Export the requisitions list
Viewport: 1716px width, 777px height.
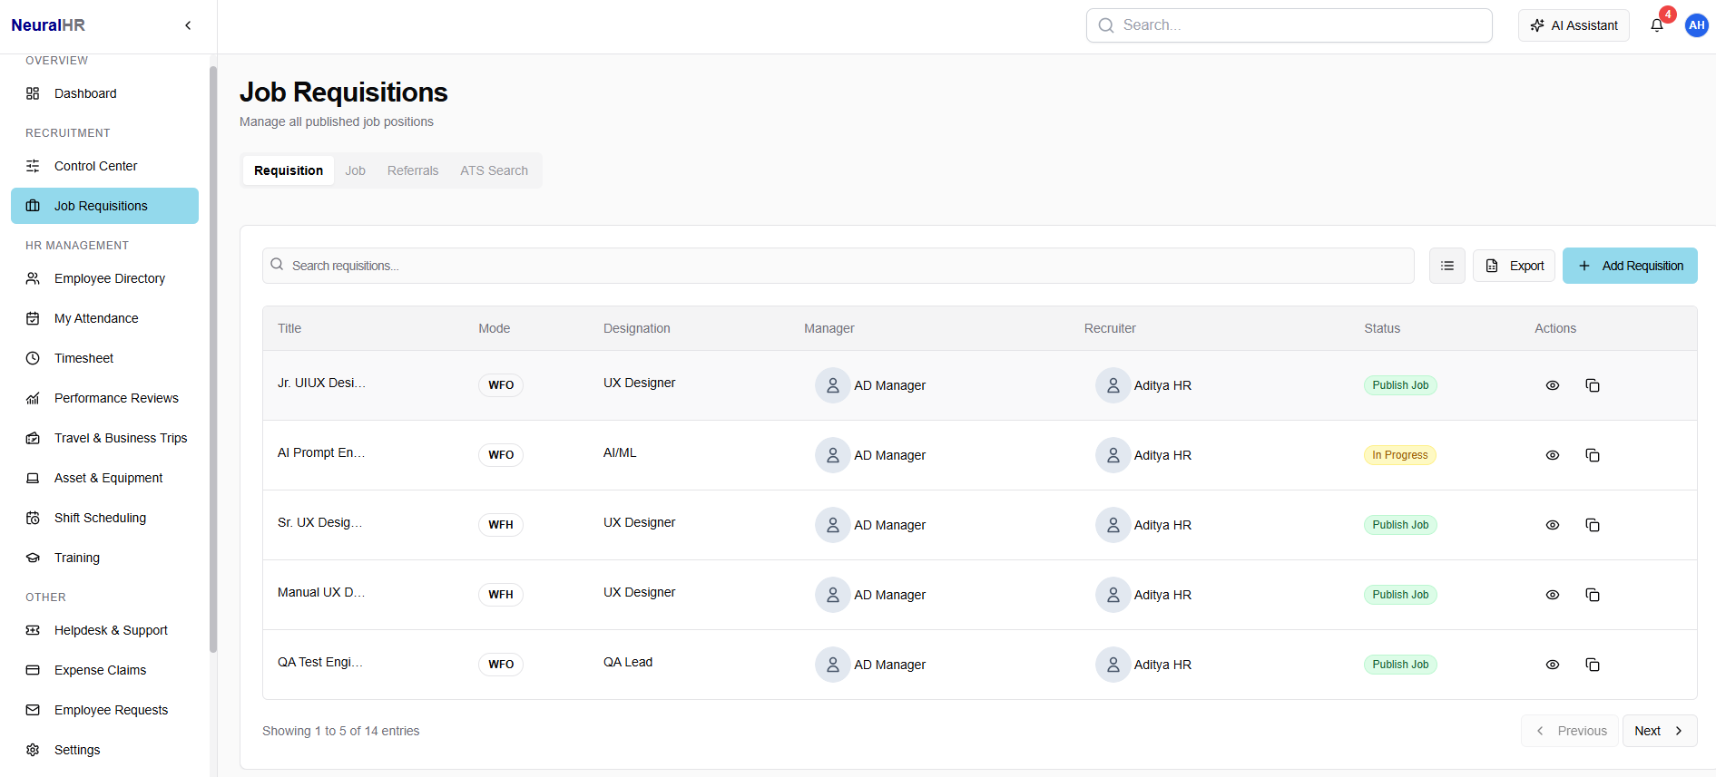(1514, 266)
